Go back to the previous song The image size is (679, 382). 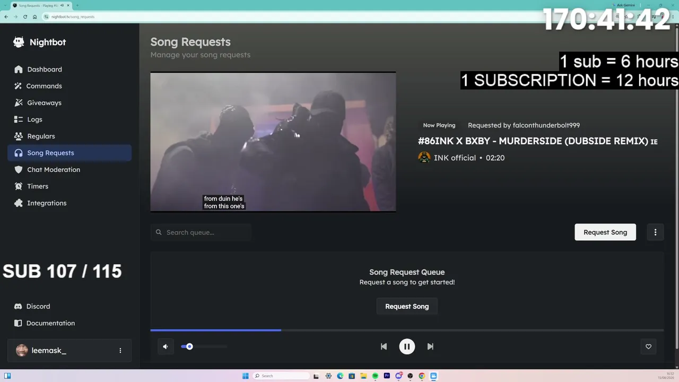click(384, 346)
